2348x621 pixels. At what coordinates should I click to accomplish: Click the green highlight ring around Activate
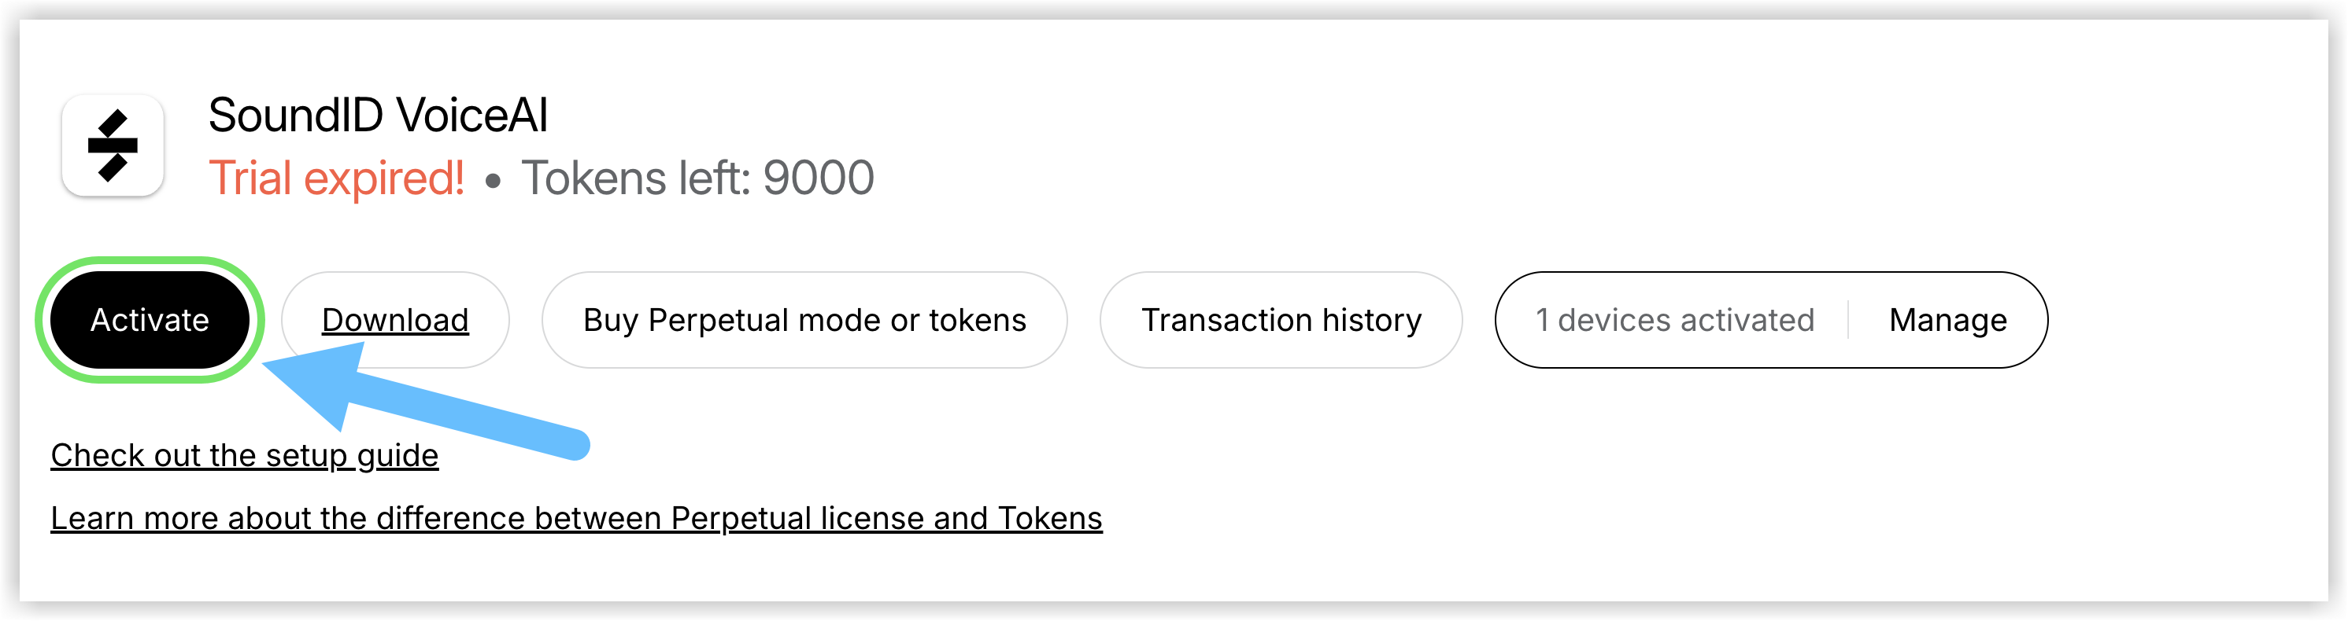(x=150, y=263)
